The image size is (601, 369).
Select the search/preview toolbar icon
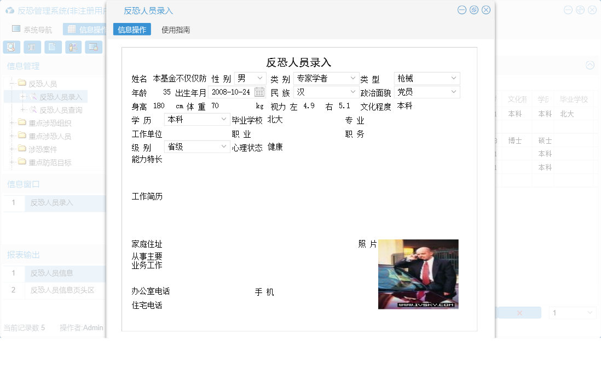click(x=11, y=47)
